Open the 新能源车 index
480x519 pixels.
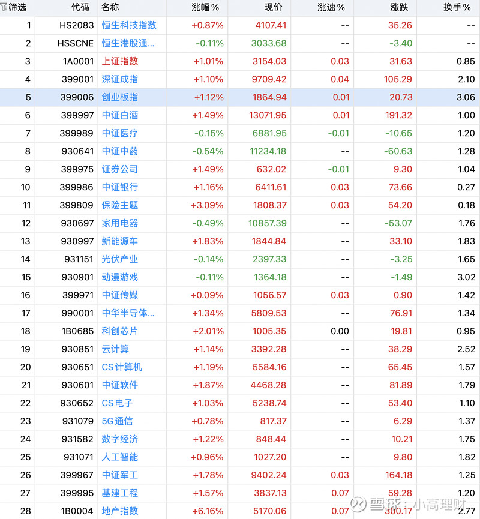[120, 241]
